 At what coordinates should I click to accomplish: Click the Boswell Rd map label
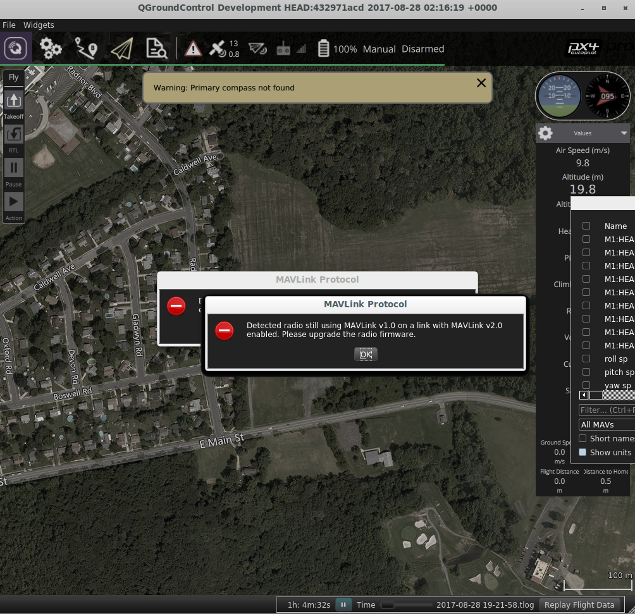pos(73,394)
